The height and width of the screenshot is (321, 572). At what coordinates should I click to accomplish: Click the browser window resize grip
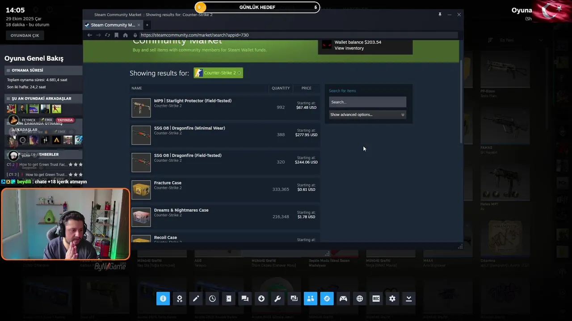point(460,247)
